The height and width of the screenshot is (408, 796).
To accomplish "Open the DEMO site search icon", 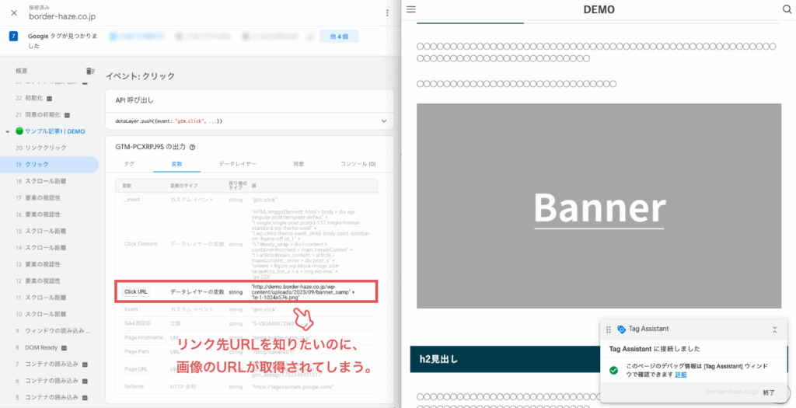I will tap(787, 9).
